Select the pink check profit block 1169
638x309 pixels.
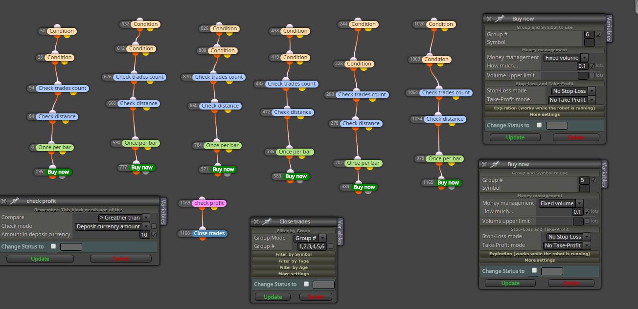[x=209, y=203]
